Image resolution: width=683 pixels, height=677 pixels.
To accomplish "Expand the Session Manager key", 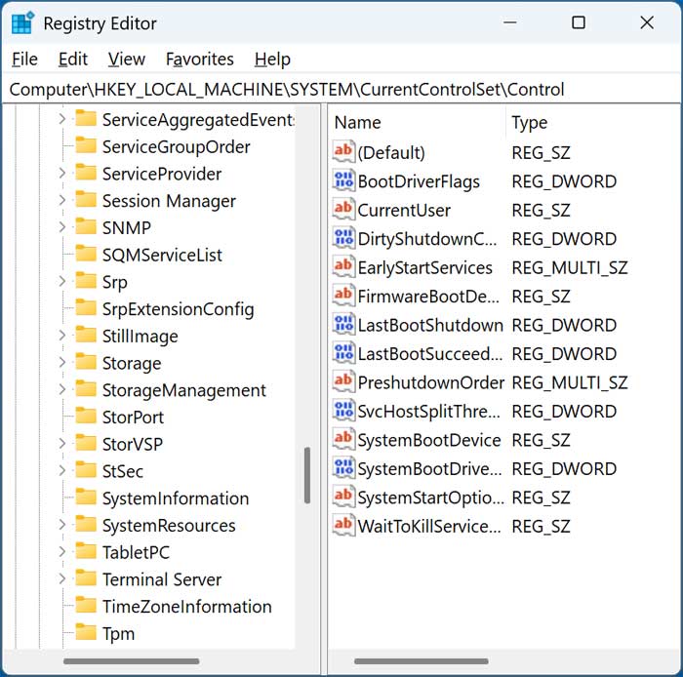I will click(x=62, y=200).
